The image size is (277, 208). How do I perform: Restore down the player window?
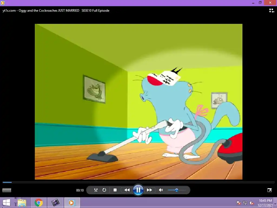260,3
